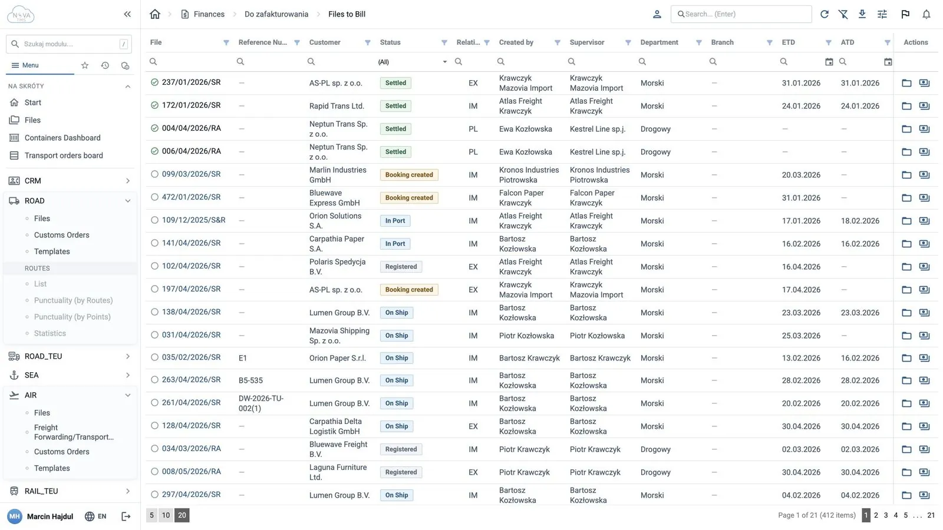Toggle selection of file 004/04/2026/RA
This screenshot has height=530, width=943.
click(154, 128)
